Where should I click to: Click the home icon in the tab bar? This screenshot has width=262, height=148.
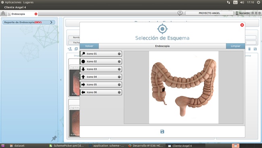point(3,13)
